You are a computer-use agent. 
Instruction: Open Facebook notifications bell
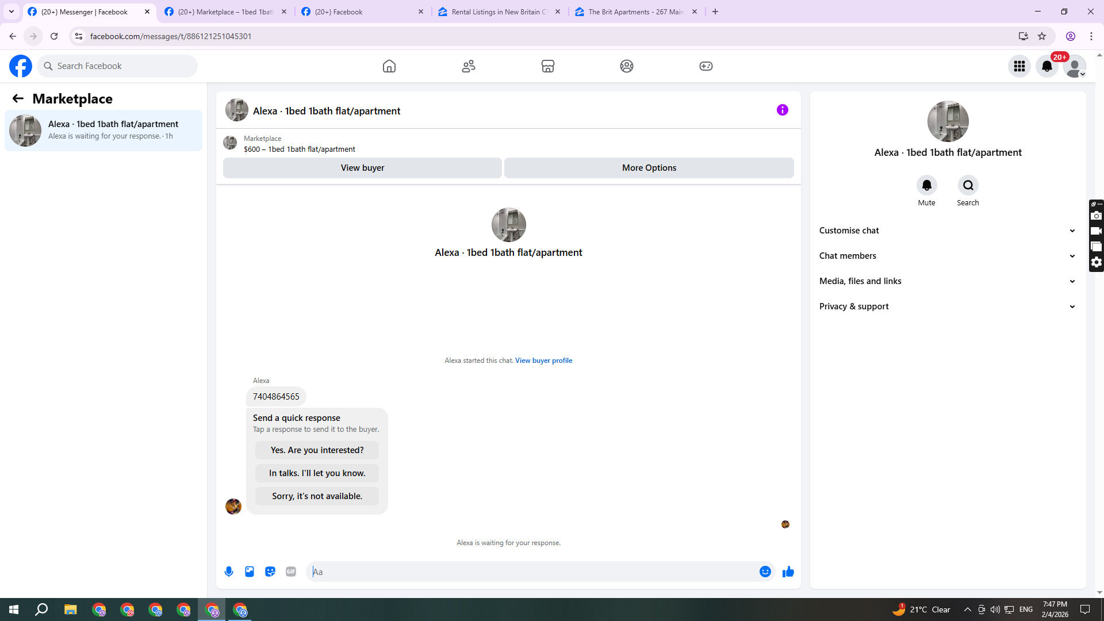[x=1047, y=66]
